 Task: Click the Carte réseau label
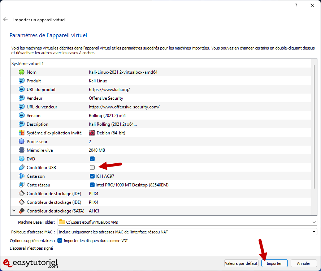(39, 185)
